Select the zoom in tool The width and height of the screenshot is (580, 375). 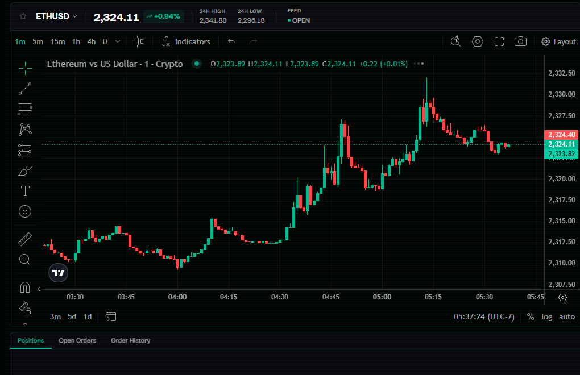25,259
